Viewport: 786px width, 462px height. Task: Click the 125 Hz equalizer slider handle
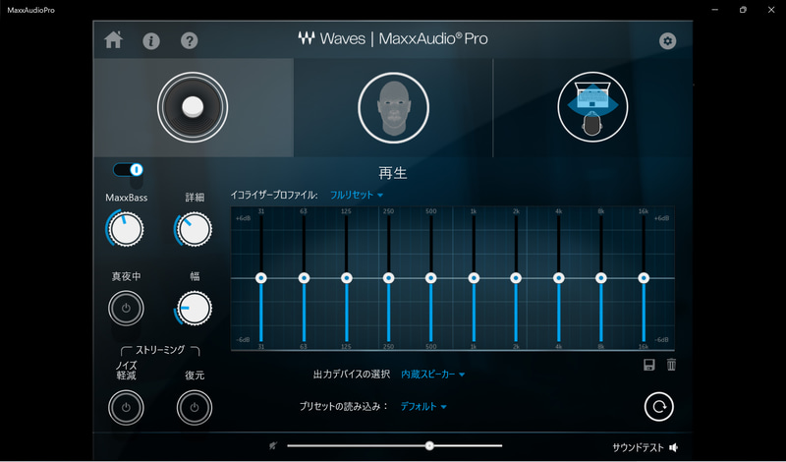click(347, 278)
